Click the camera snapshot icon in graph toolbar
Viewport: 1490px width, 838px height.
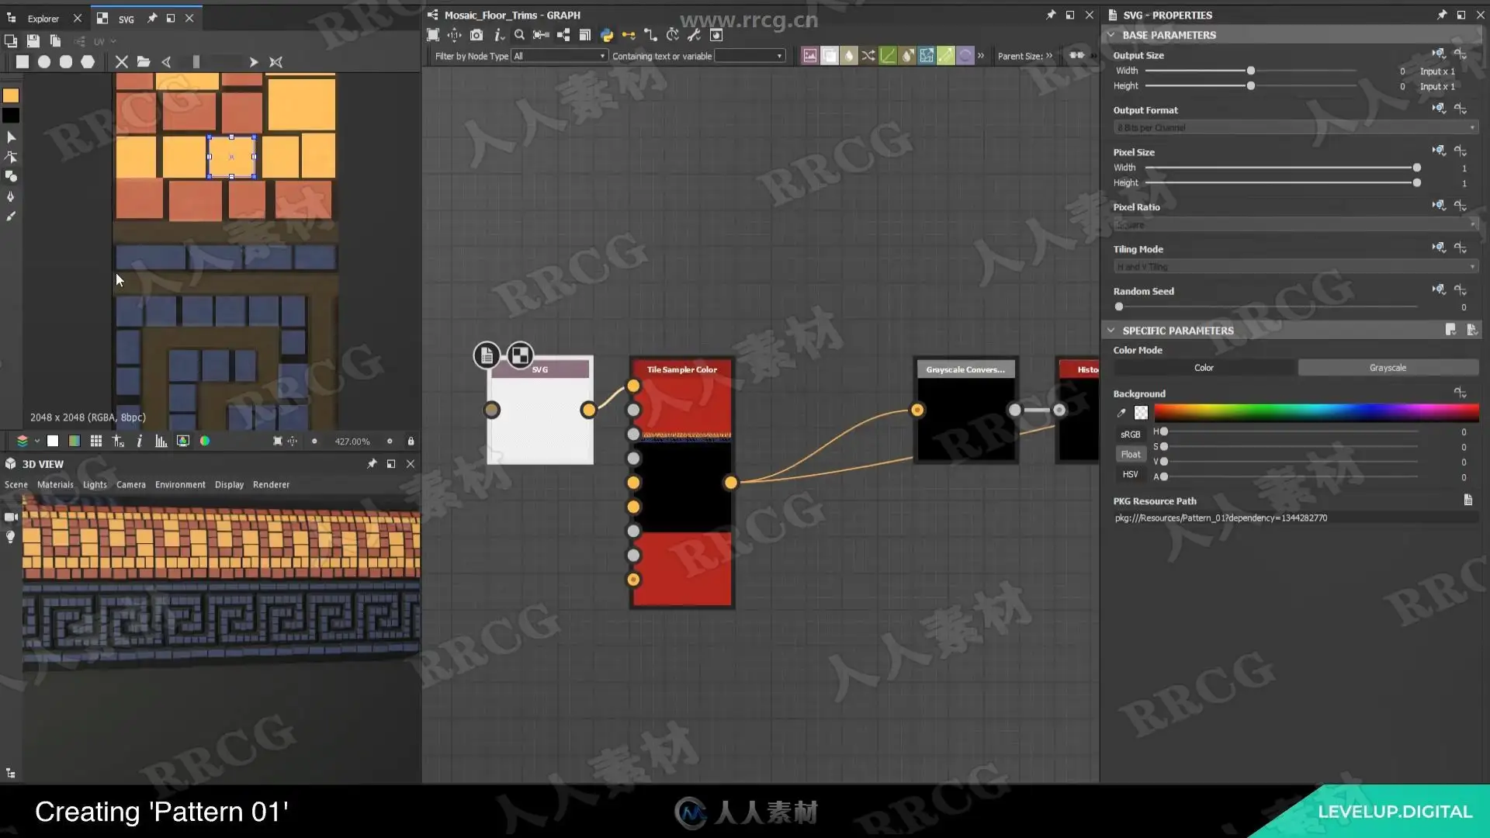click(476, 35)
